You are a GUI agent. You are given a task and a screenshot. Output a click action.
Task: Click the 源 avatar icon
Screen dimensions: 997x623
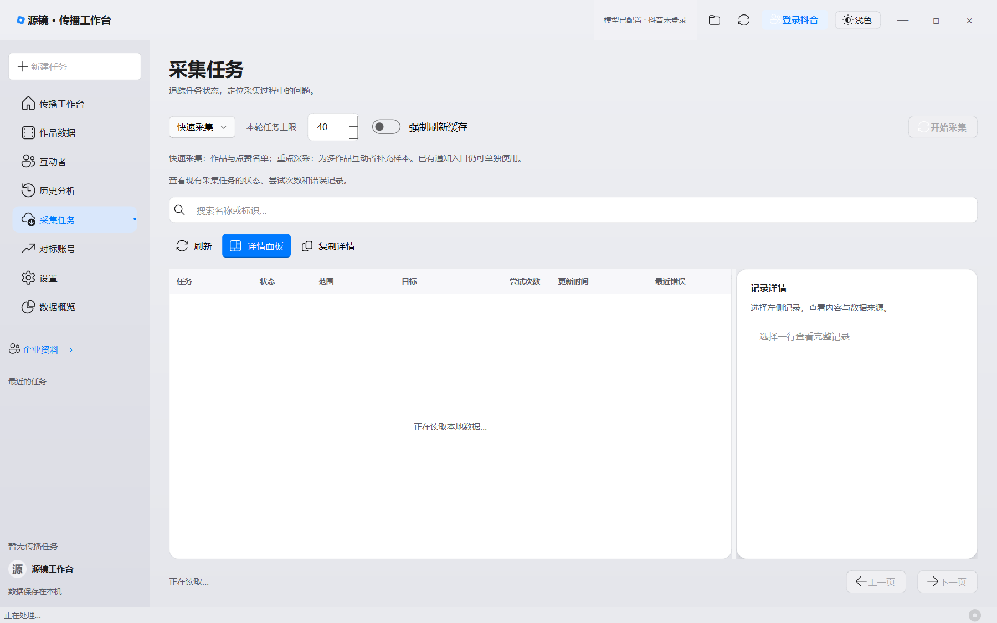(18, 569)
